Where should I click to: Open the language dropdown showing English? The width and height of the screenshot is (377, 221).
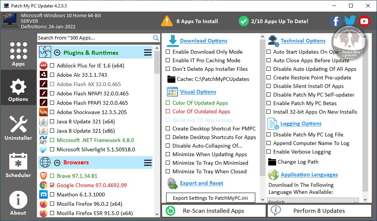313,201
